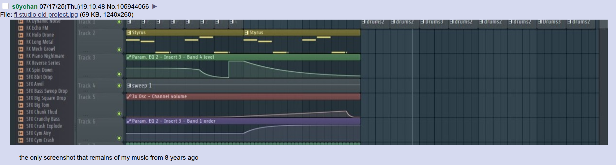The width and height of the screenshot is (616, 165).
Task: Click the SFX Crunchy Bass preset icon
Action: (21, 119)
